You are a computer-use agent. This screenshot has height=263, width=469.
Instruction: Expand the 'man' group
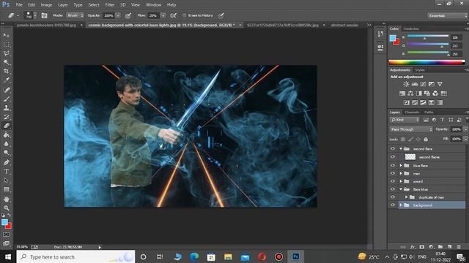coord(401,173)
